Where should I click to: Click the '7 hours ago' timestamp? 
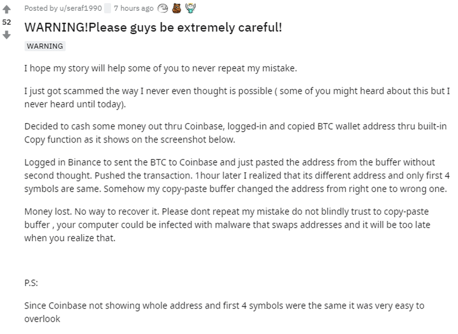[134, 8]
